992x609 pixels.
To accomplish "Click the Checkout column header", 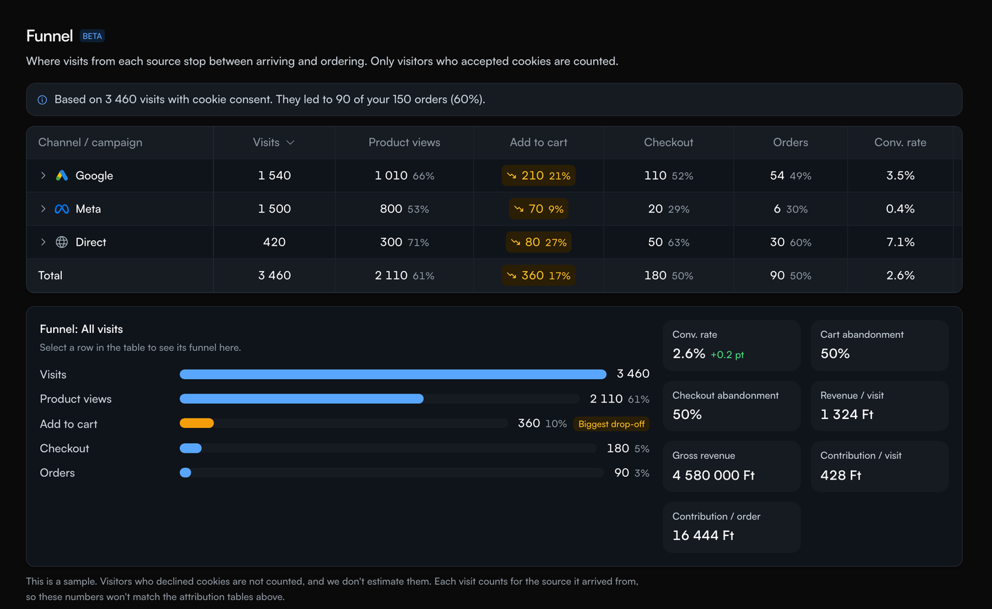I will pos(668,142).
